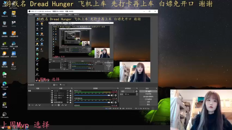Launch the Dread Hunger desktop shortcut
This screenshot has width=232, height=130.
tap(14, 66)
